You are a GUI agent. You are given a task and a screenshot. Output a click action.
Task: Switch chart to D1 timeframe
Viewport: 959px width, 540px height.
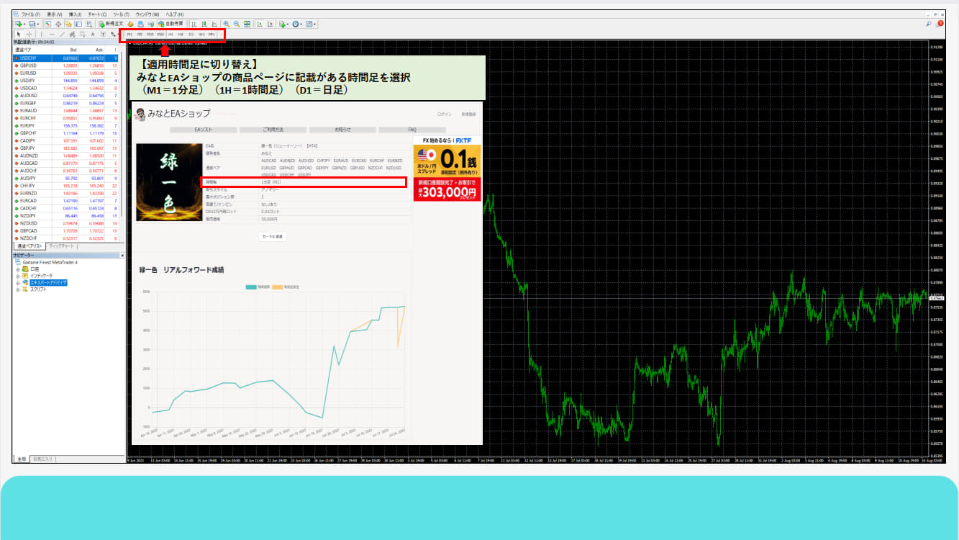(x=191, y=34)
